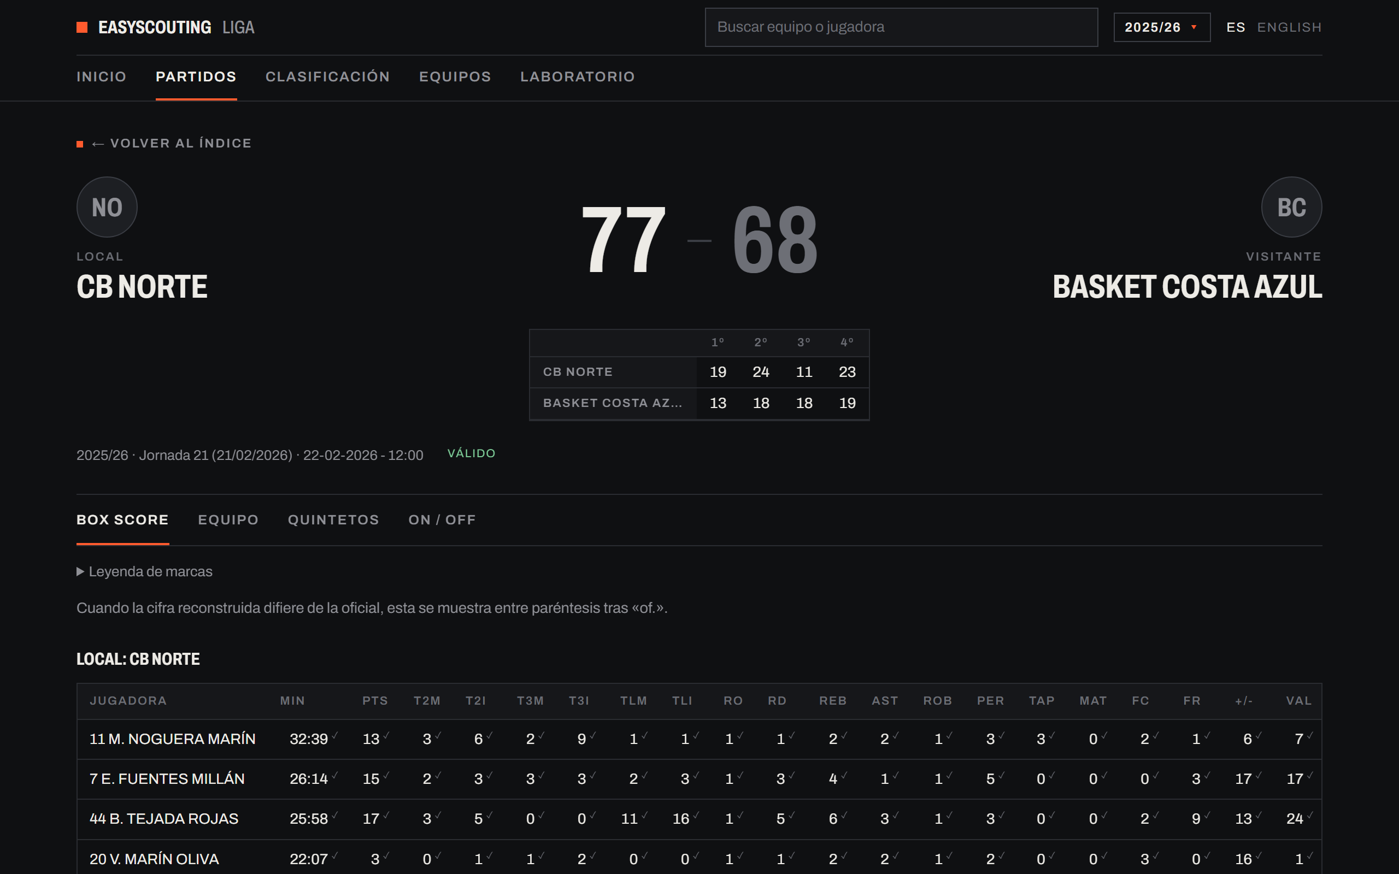Viewport: 1399px width, 874px height.
Task: Click Volver al índice back link
Action: pos(171,143)
